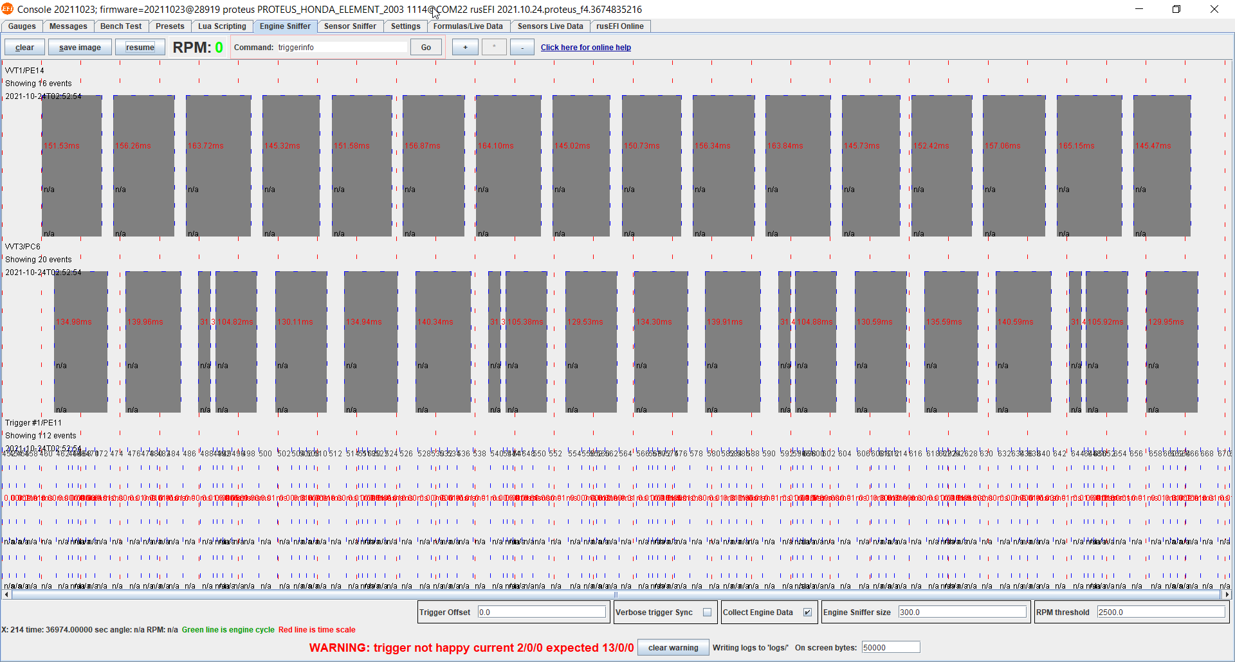Image resolution: width=1235 pixels, height=662 pixels.
Task: Click horizontal scrollbar left arrow
Action: pyautogui.click(x=6, y=595)
